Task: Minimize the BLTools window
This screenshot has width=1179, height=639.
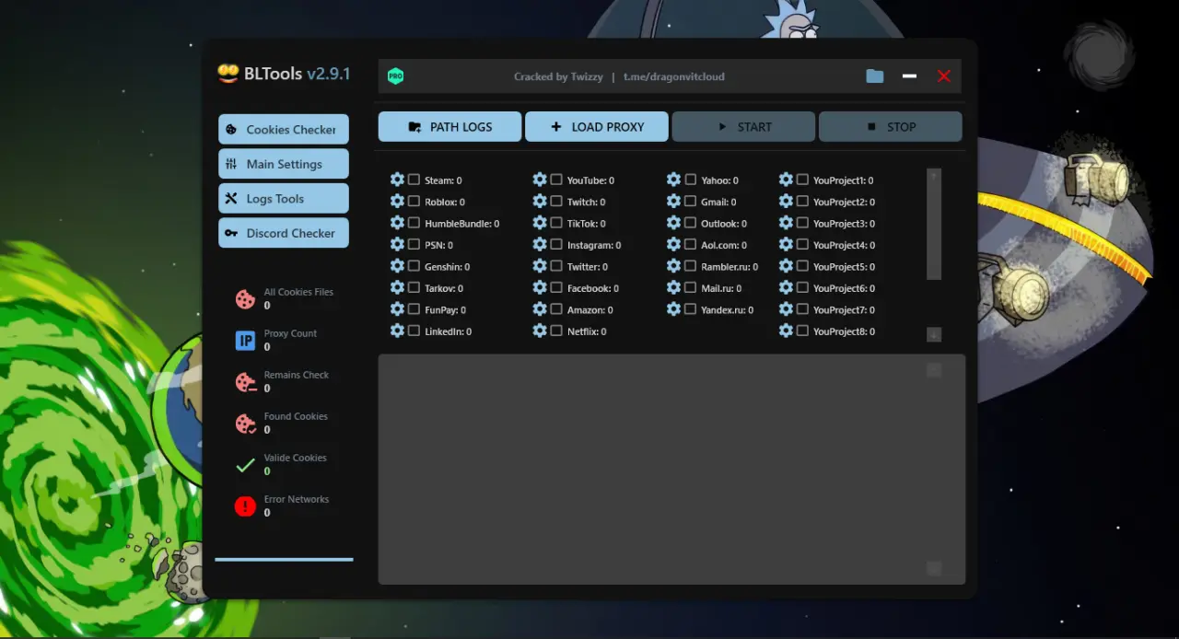Action: point(909,76)
